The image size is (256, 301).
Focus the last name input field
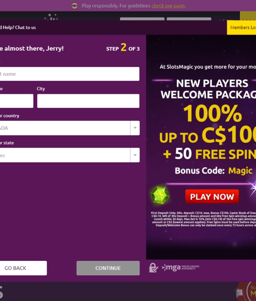69,74
